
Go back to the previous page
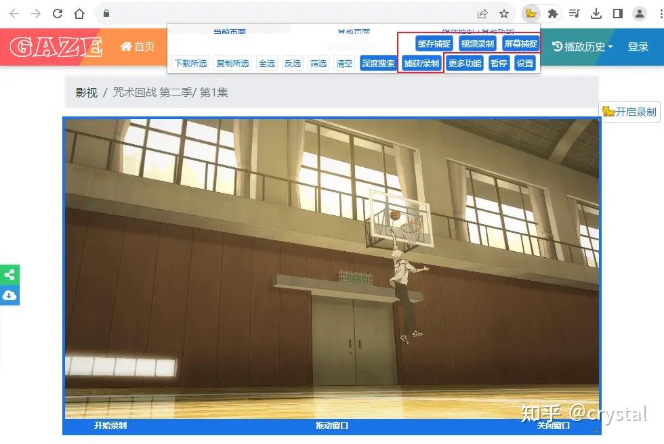(x=14, y=14)
